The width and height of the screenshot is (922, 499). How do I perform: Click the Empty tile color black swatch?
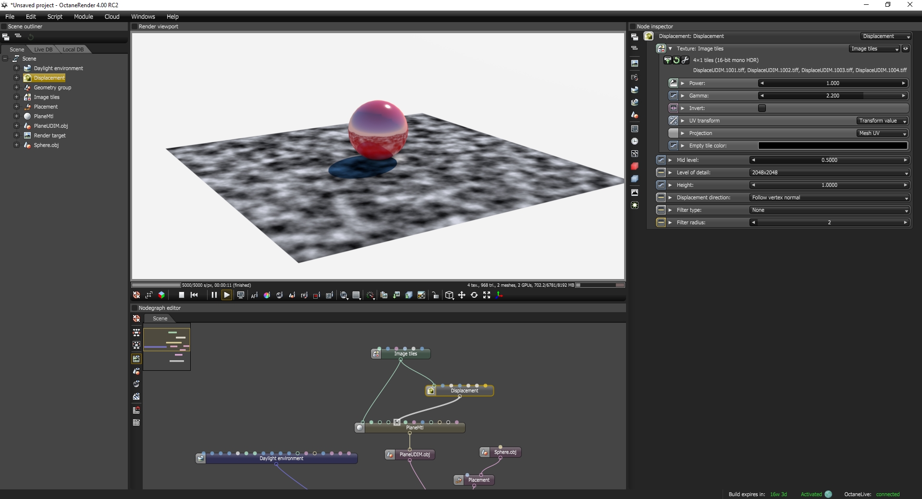point(833,146)
